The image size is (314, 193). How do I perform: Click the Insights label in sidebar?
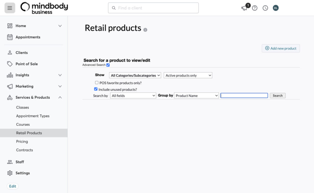click(x=22, y=75)
